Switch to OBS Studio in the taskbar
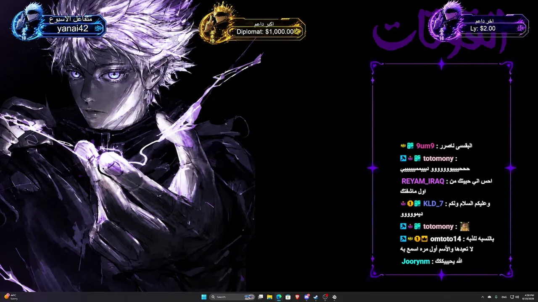 tap(325, 297)
